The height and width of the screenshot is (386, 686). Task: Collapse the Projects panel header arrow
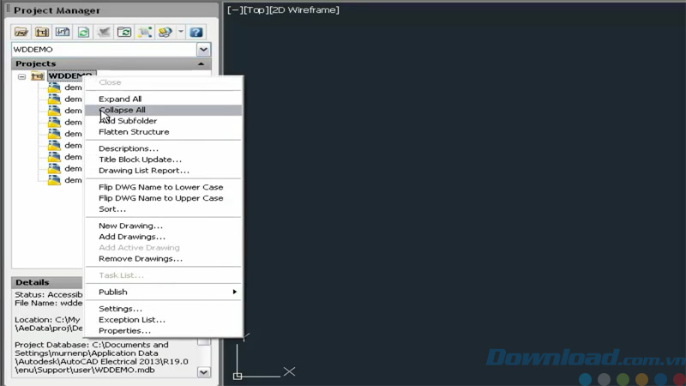tap(201, 63)
